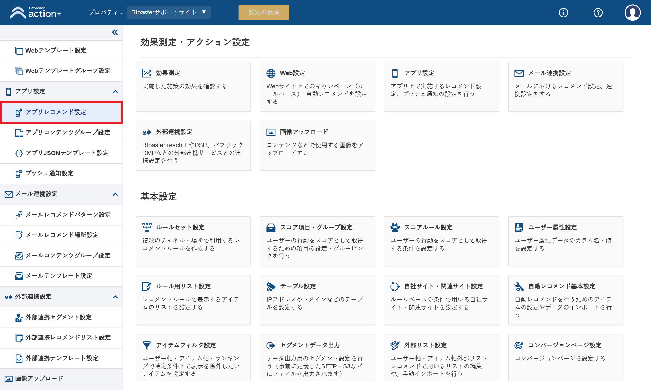Click the メールレコメンド場所設定 sidebar icon
651x390 pixels.
click(x=19, y=235)
